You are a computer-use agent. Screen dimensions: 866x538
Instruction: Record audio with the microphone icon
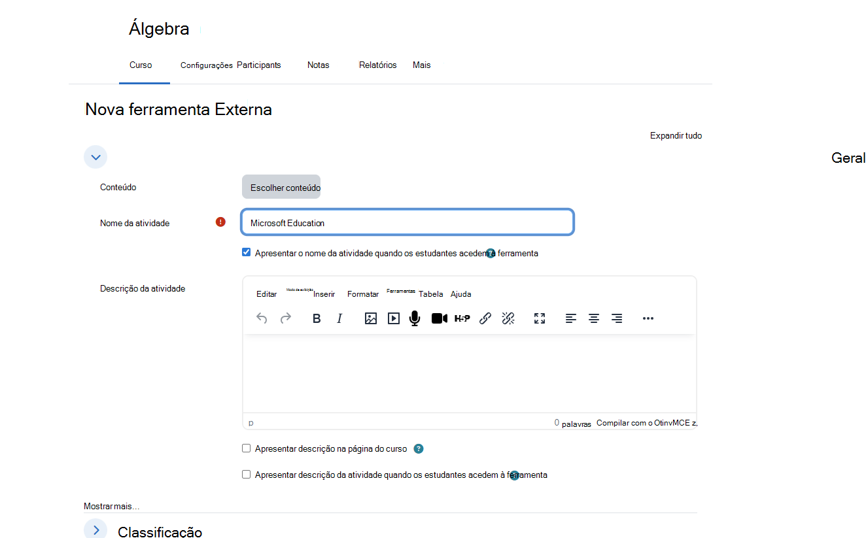[x=415, y=318]
